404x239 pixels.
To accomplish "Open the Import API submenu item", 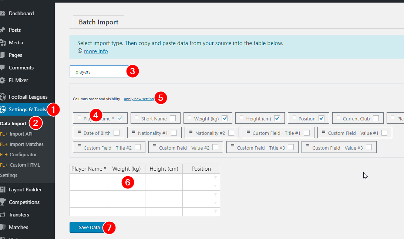I will (16, 134).
